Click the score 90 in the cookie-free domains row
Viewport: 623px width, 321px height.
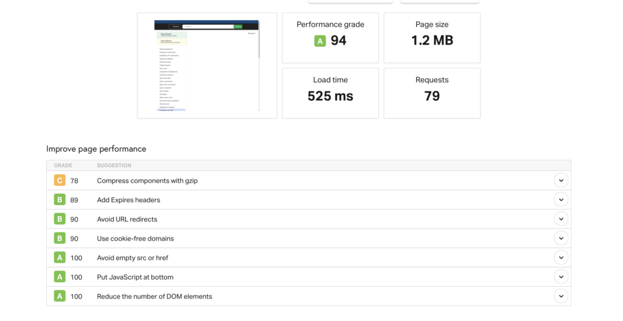pos(74,239)
